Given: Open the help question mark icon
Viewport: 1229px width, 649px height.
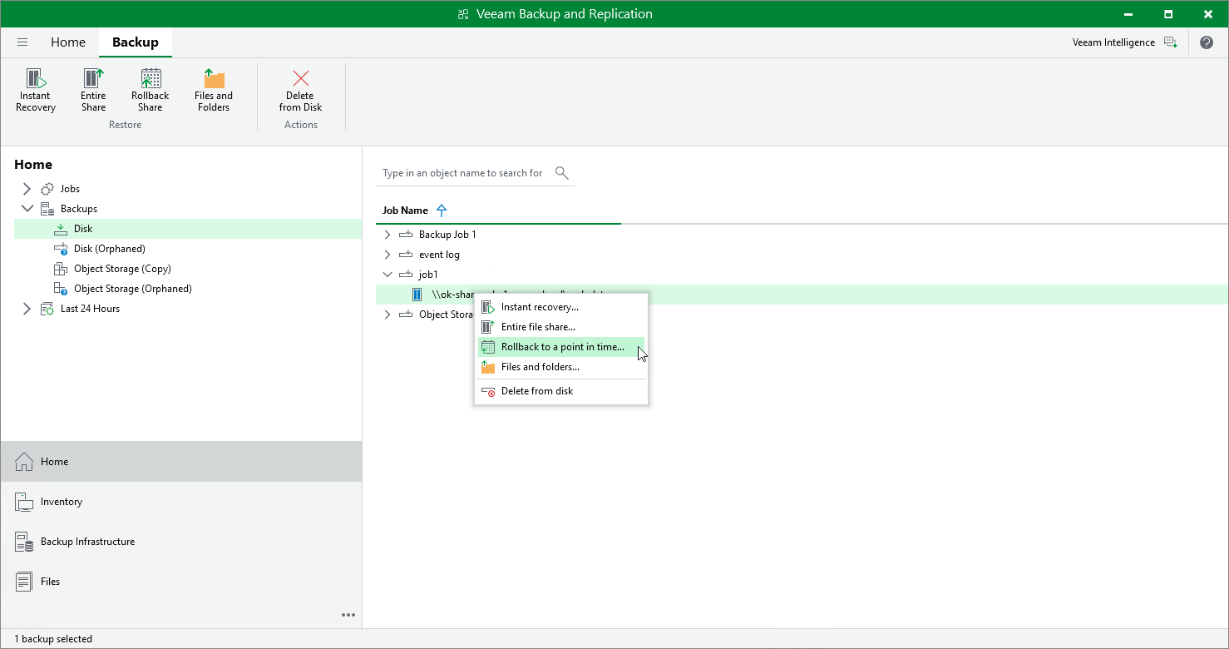Looking at the screenshot, I should pyautogui.click(x=1207, y=42).
